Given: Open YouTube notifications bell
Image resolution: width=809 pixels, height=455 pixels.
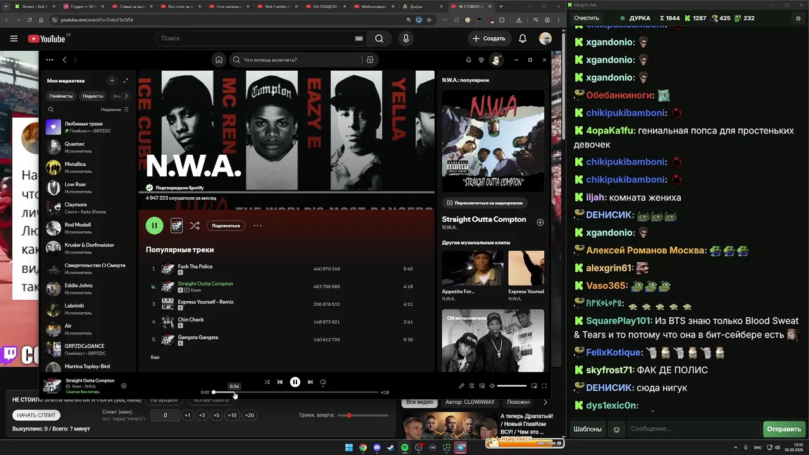Looking at the screenshot, I should [x=523, y=39].
